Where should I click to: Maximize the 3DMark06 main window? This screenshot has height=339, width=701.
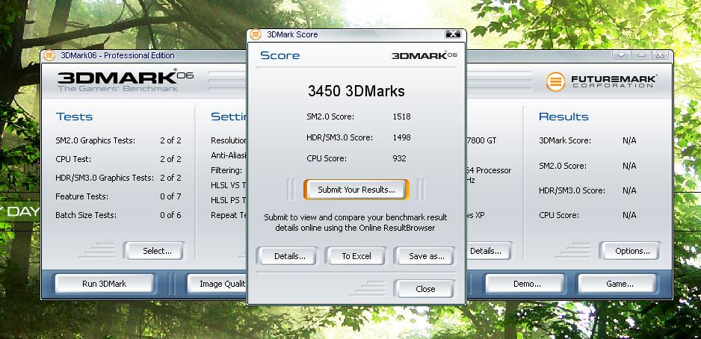click(x=640, y=55)
